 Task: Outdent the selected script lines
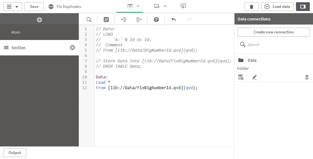[x=139, y=19]
